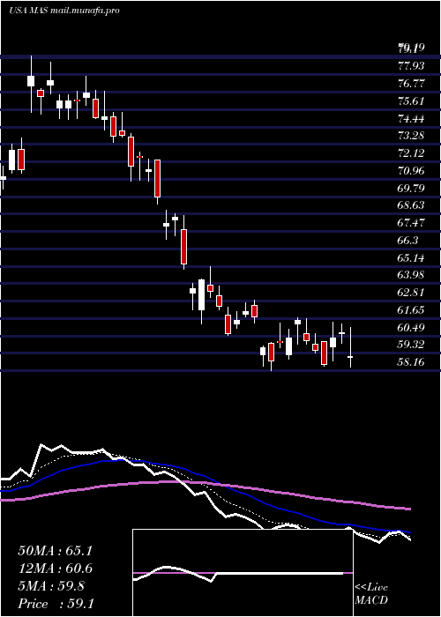Viewport: 441px width, 617px height.
Task: Click the 65.14 price axis label
Action: [x=411, y=257]
